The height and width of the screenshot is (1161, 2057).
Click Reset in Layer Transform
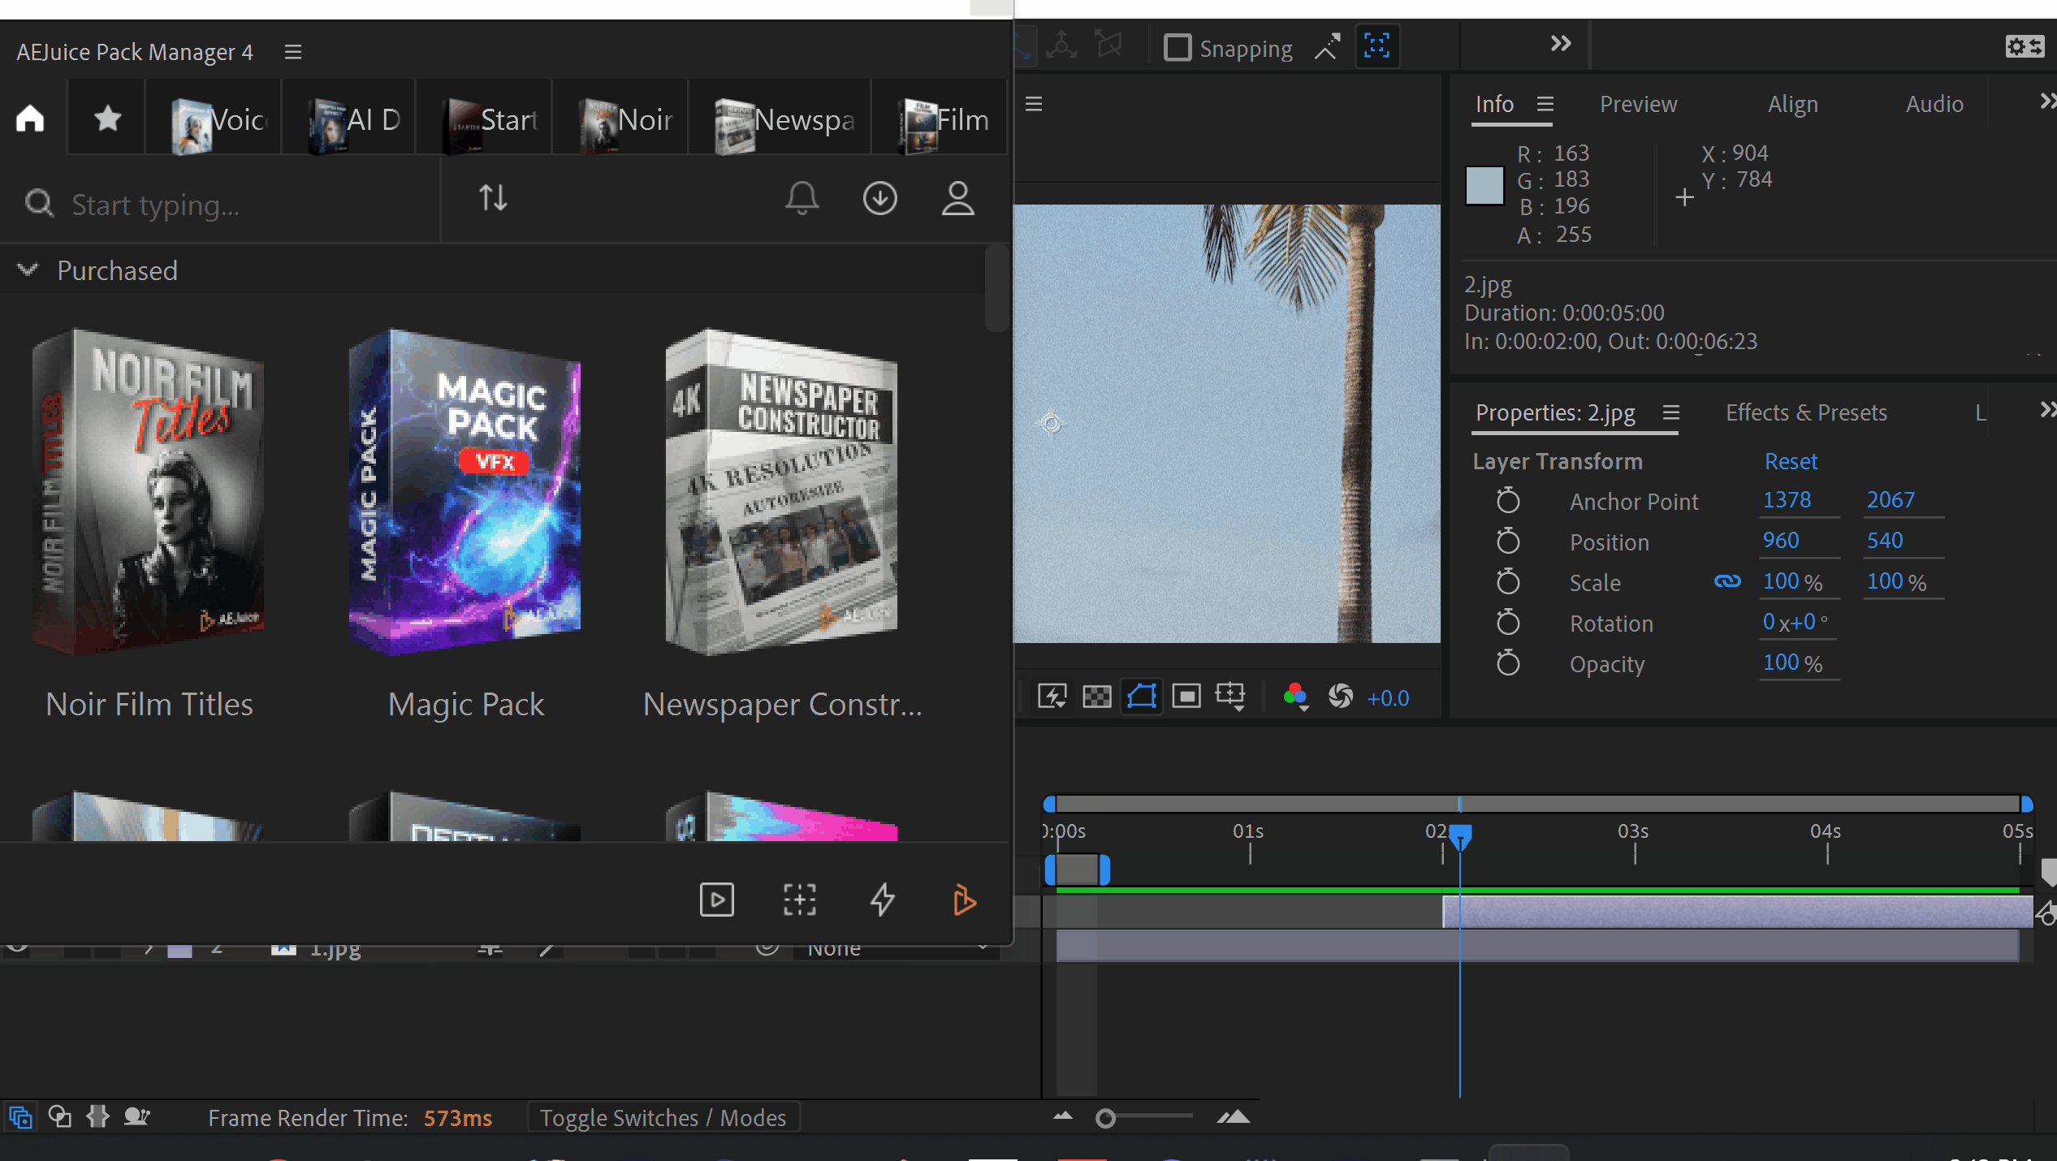coord(1791,461)
